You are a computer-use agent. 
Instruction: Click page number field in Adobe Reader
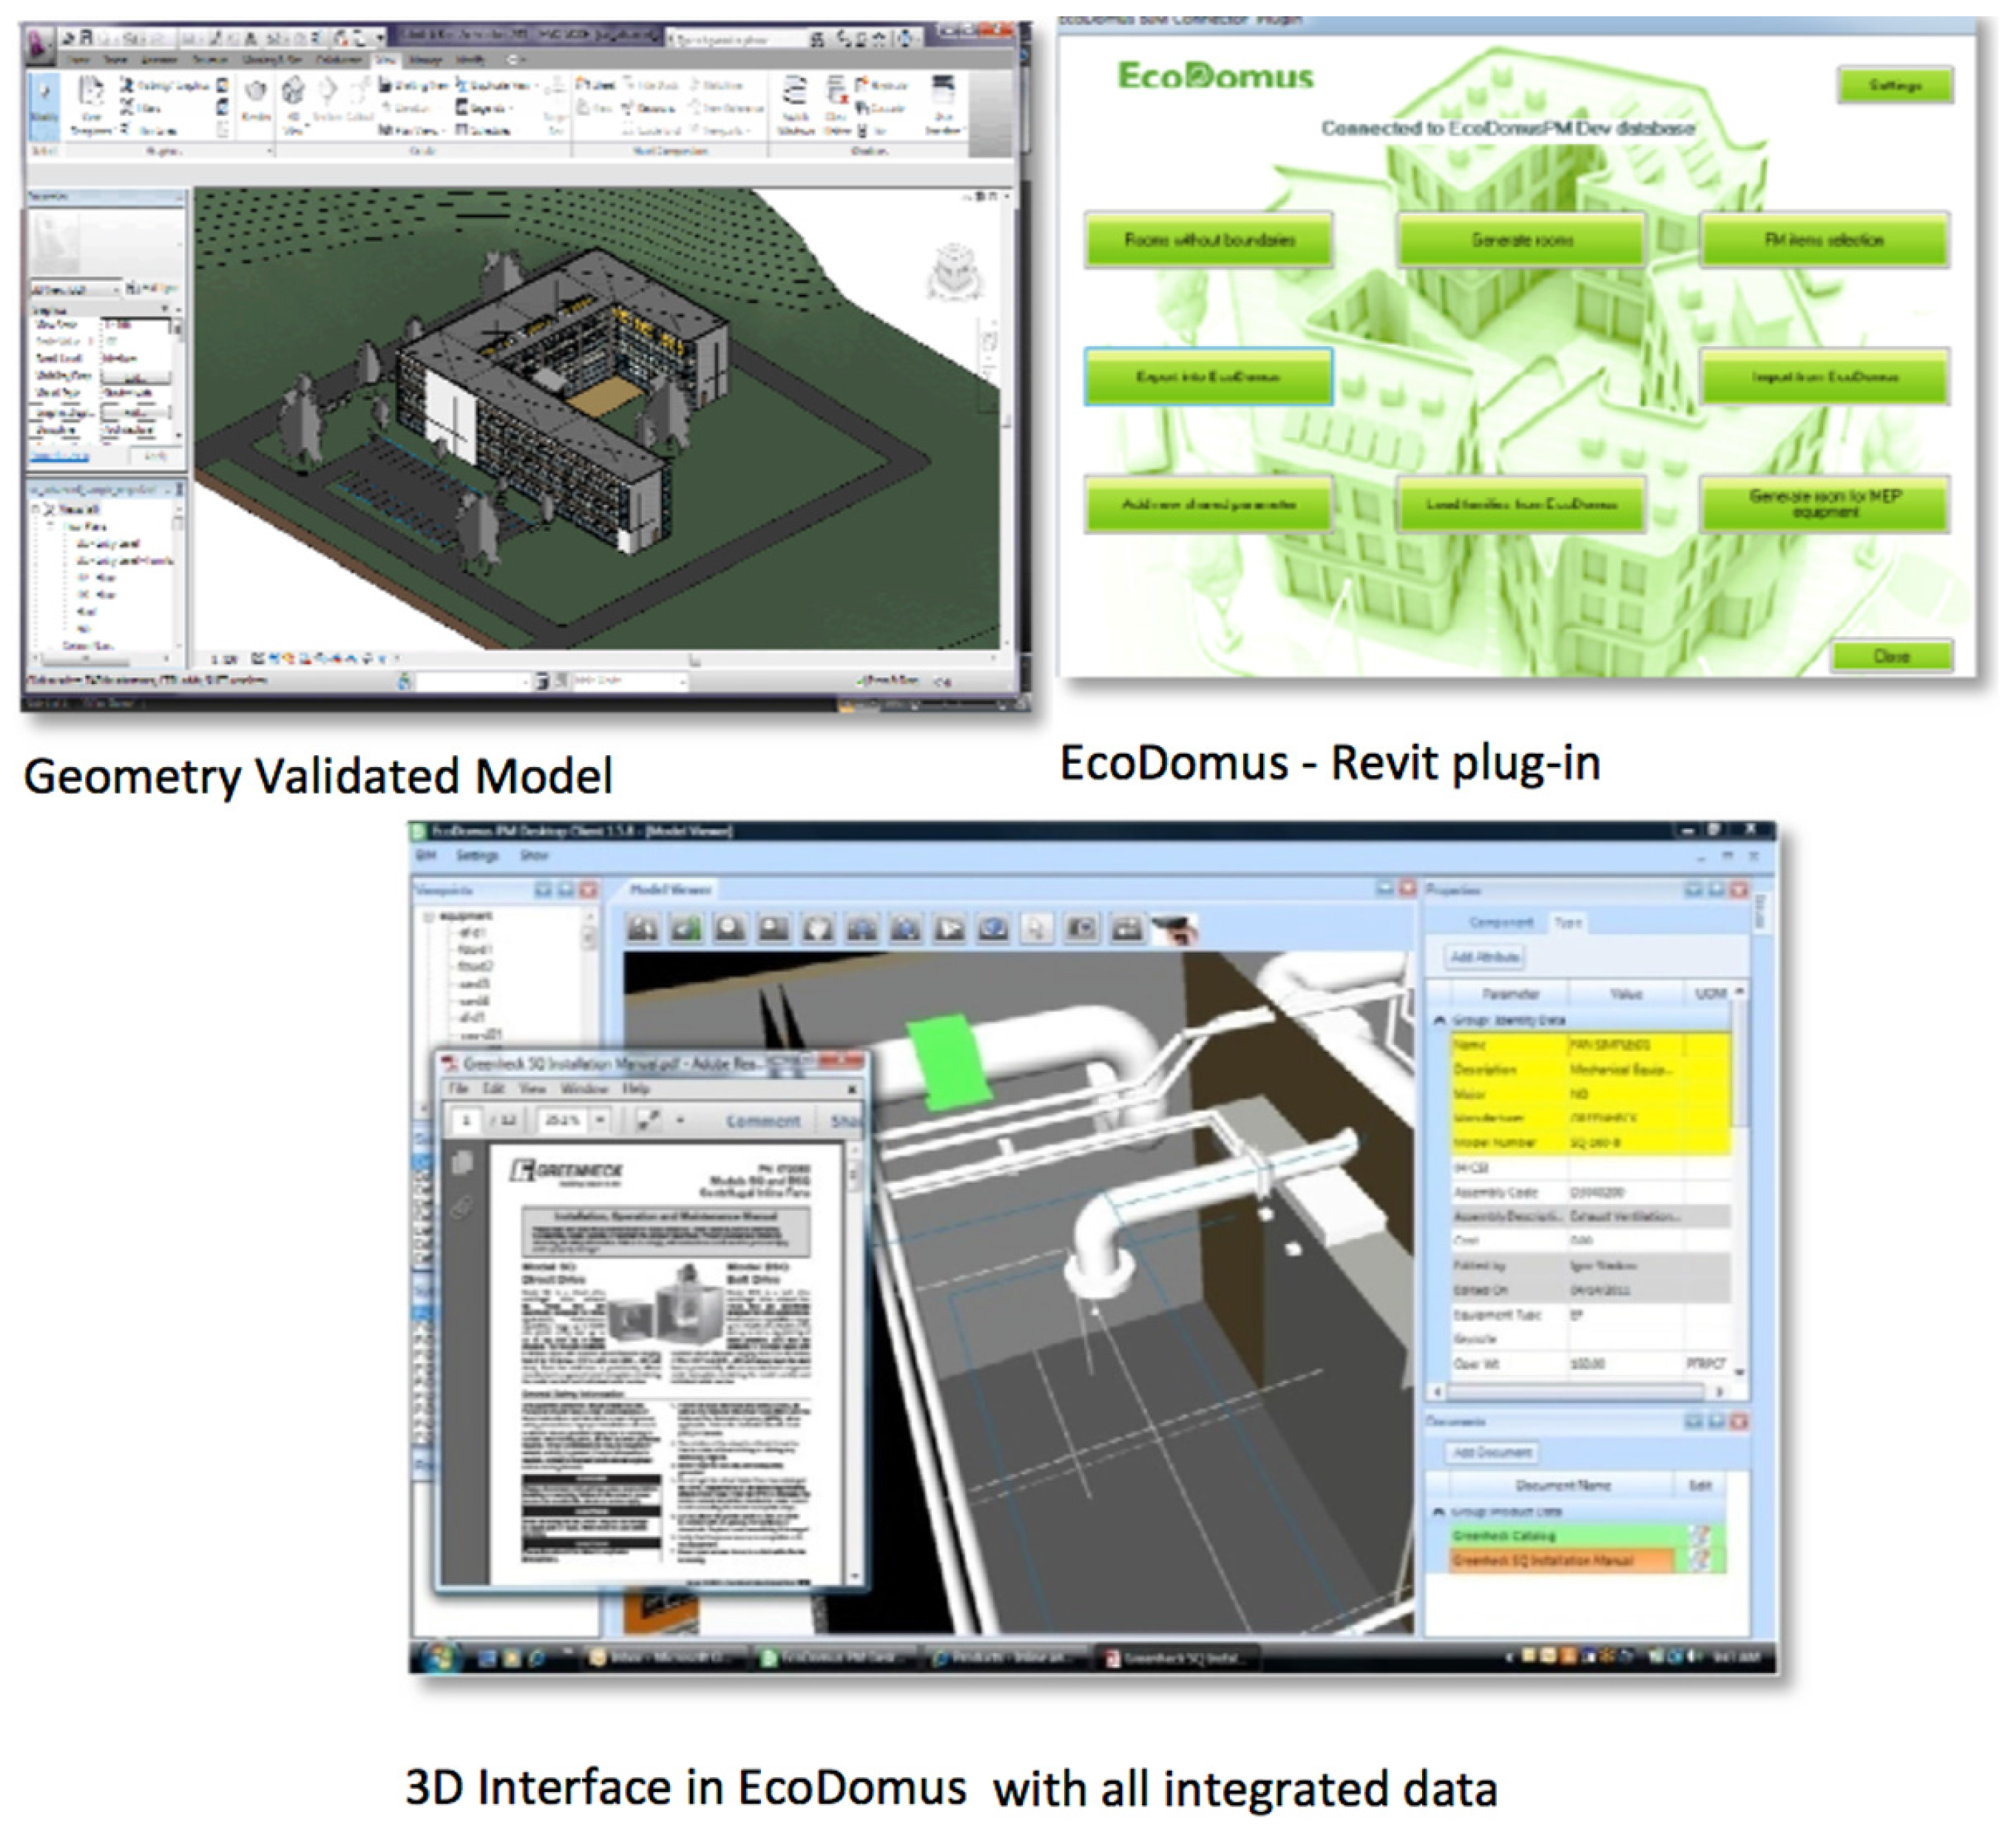465,1121
